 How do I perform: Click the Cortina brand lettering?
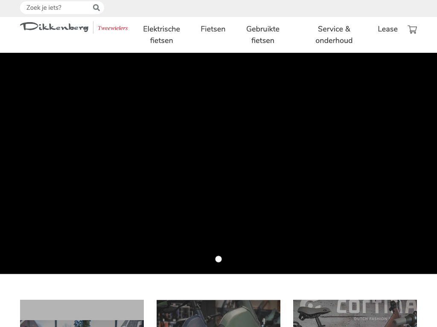point(376,307)
